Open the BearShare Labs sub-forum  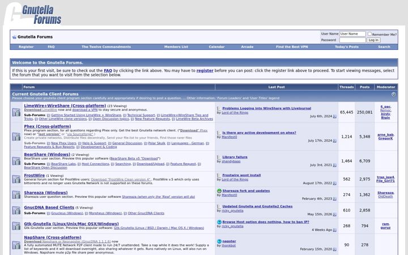(x=63, y=164)
